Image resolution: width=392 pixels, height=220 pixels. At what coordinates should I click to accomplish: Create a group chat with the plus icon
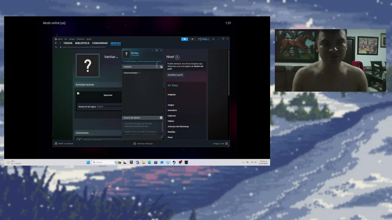[x=161, y=118]
